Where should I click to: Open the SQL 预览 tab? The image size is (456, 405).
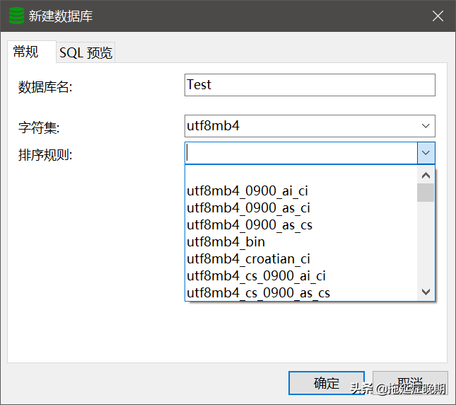tap(86, 52)
